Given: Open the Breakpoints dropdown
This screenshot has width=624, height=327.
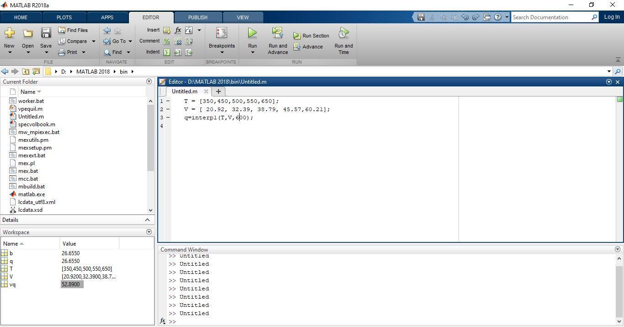Looking at the screenshot, I should click(x=222, y=52).
